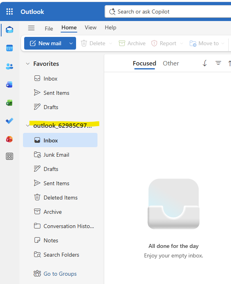Screen dimensions: 231x284
Task: Switch to the Other inbox view
Action: (x=171, y=63)
